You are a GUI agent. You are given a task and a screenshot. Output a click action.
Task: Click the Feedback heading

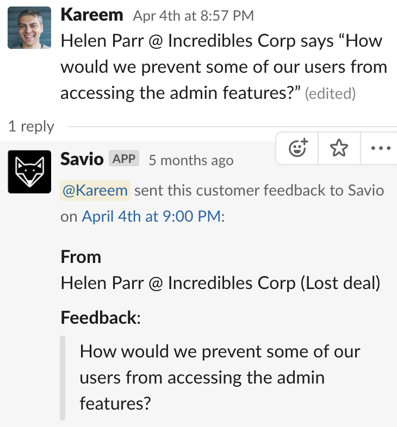[101, 317]
